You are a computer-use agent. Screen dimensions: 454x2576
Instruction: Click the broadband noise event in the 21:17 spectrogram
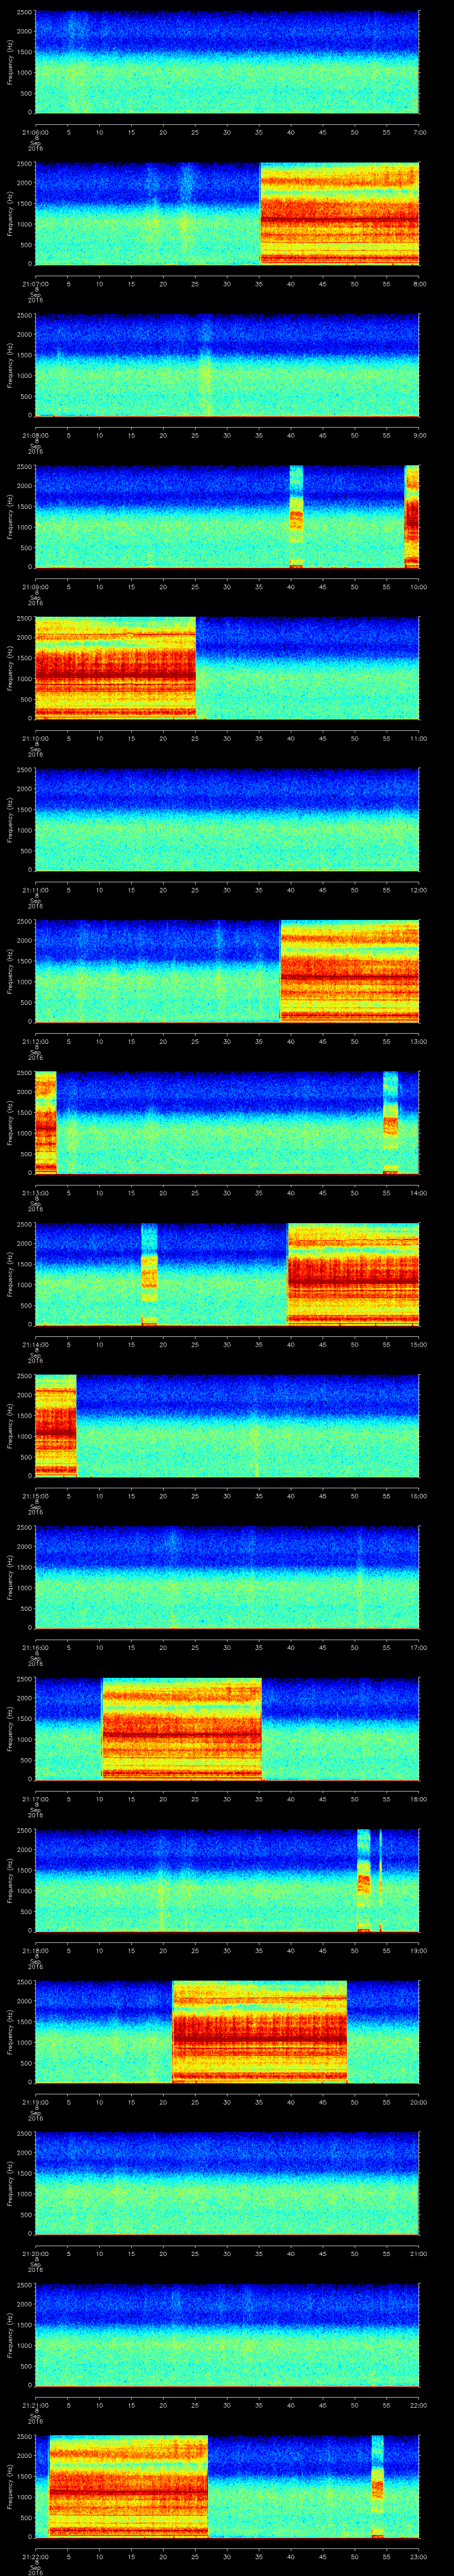click(182, 1728)
